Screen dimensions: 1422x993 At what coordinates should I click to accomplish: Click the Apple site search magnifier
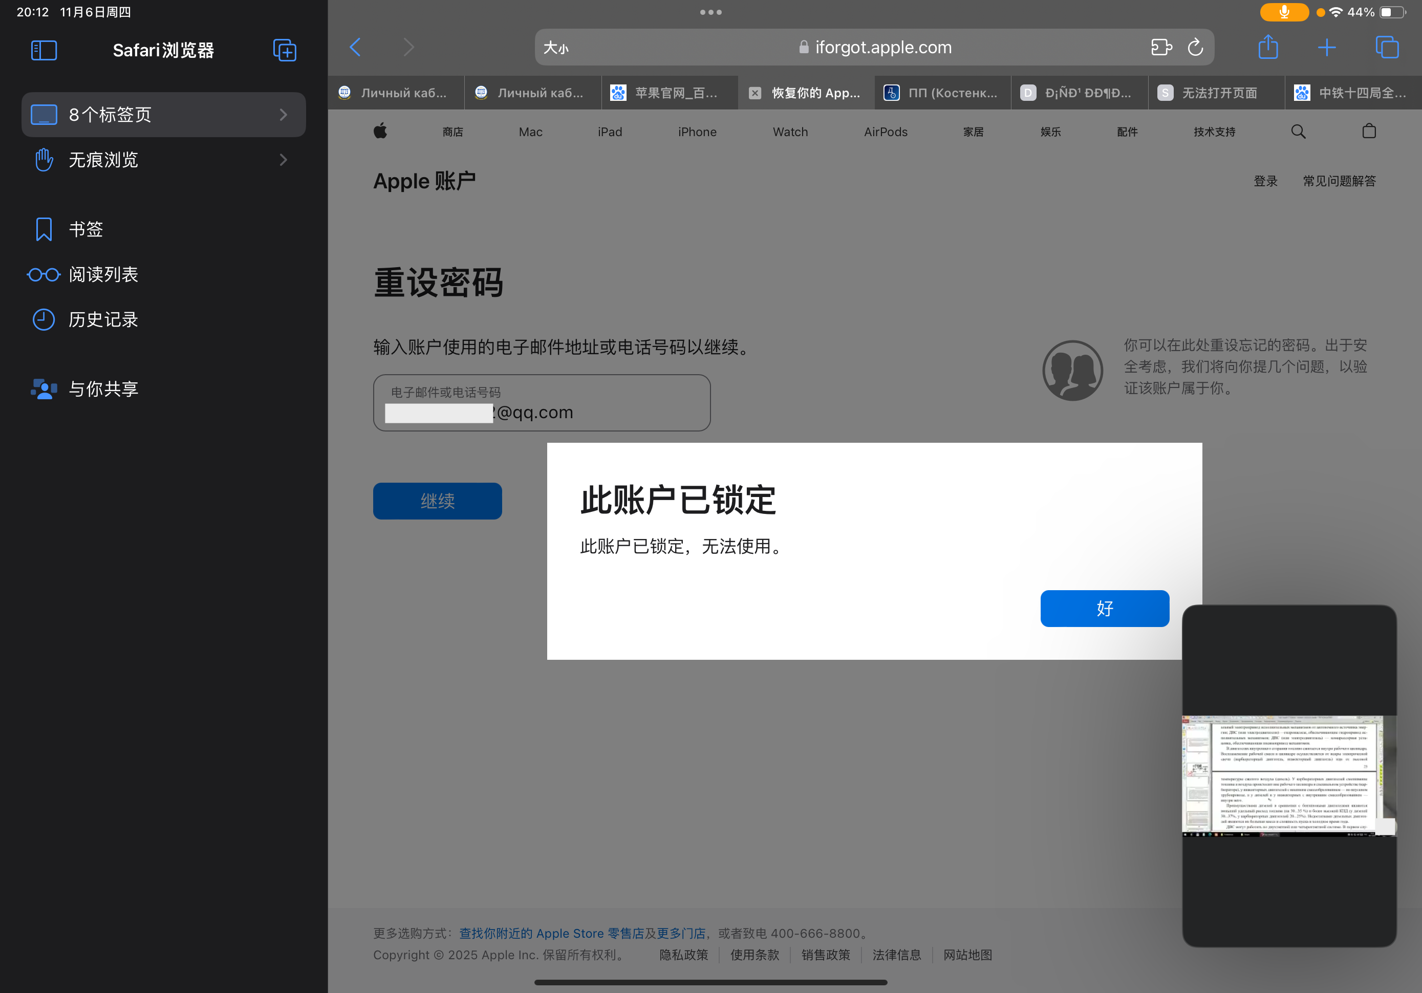(x=1298, y=132)
